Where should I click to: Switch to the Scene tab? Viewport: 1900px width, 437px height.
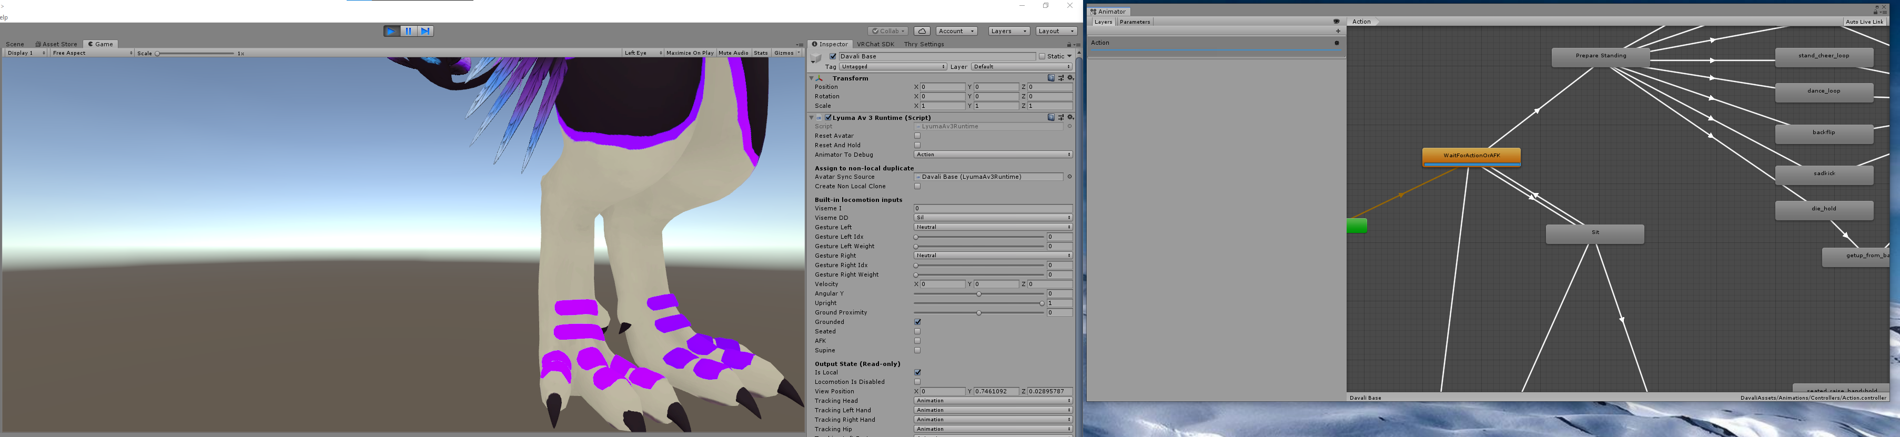tap(15, 44)
